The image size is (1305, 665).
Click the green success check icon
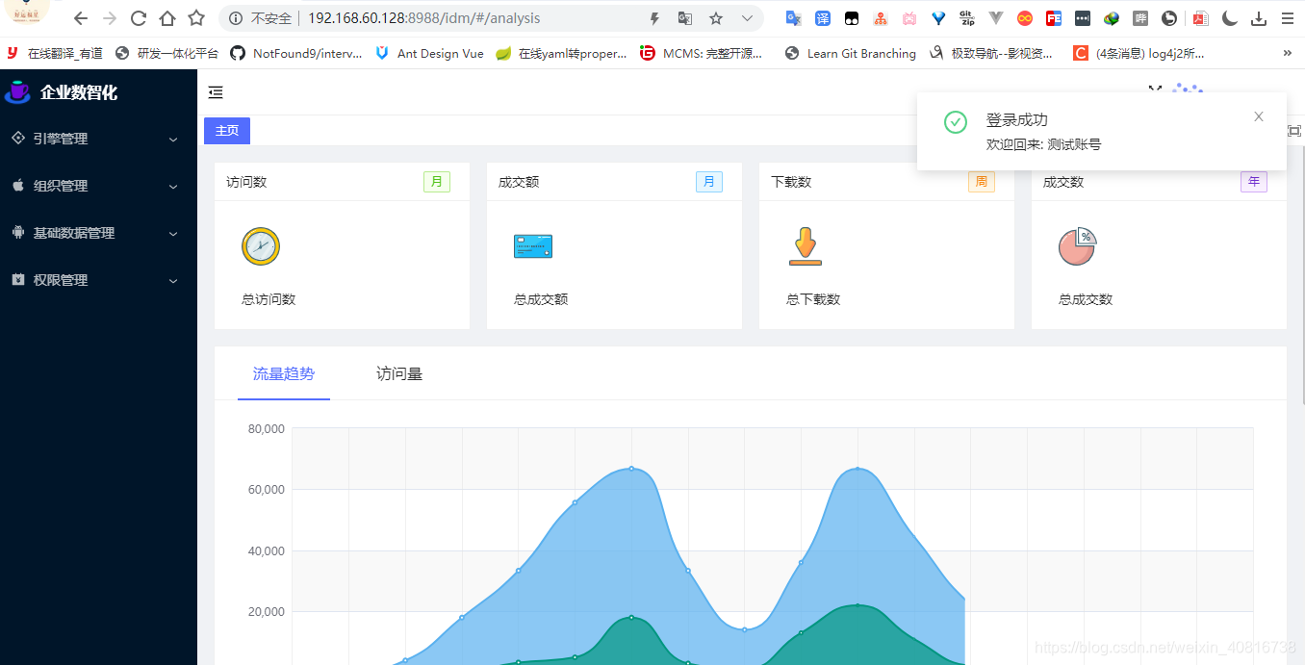(956, 121)
